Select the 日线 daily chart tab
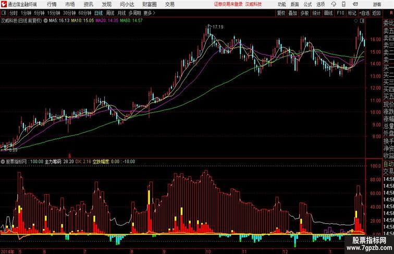 [98, 13]
